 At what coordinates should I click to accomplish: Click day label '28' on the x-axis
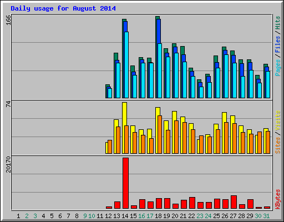241,216
